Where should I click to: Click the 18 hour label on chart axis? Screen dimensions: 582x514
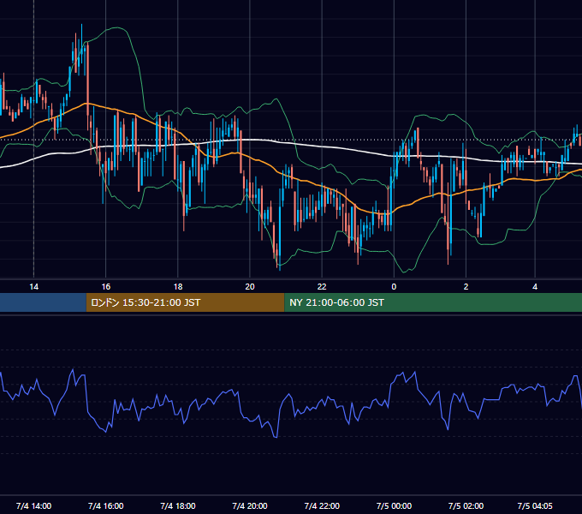pyautogui.click(x=178, y=287)
